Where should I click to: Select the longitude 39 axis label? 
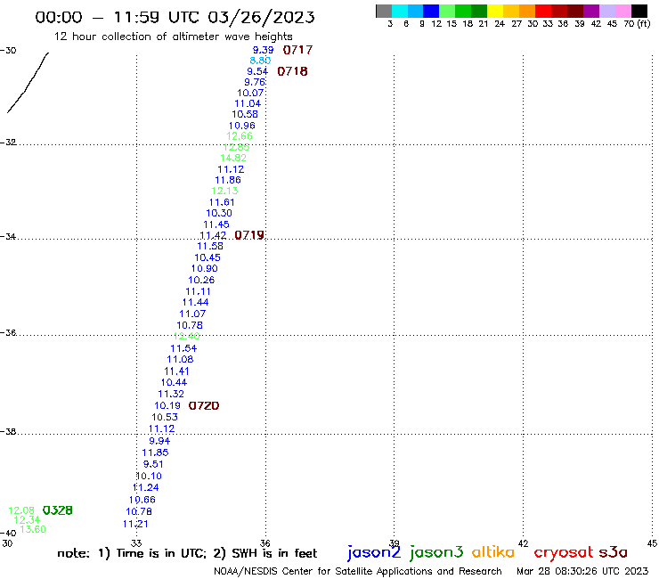click(x=395, y=543)
